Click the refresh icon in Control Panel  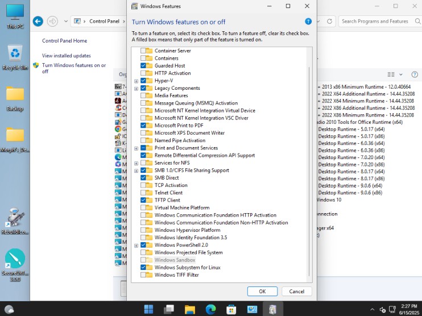click(329, 21)
